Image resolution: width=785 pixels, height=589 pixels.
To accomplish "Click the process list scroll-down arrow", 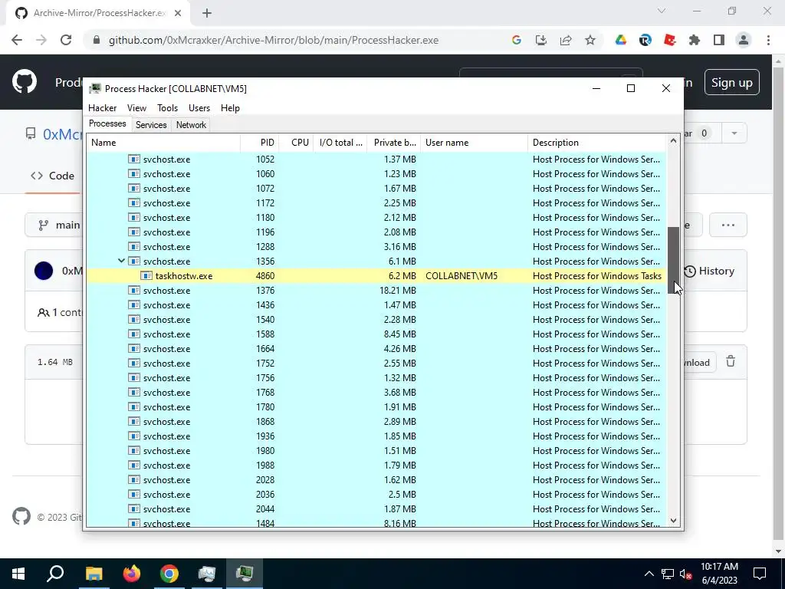I will pos(673,521).
